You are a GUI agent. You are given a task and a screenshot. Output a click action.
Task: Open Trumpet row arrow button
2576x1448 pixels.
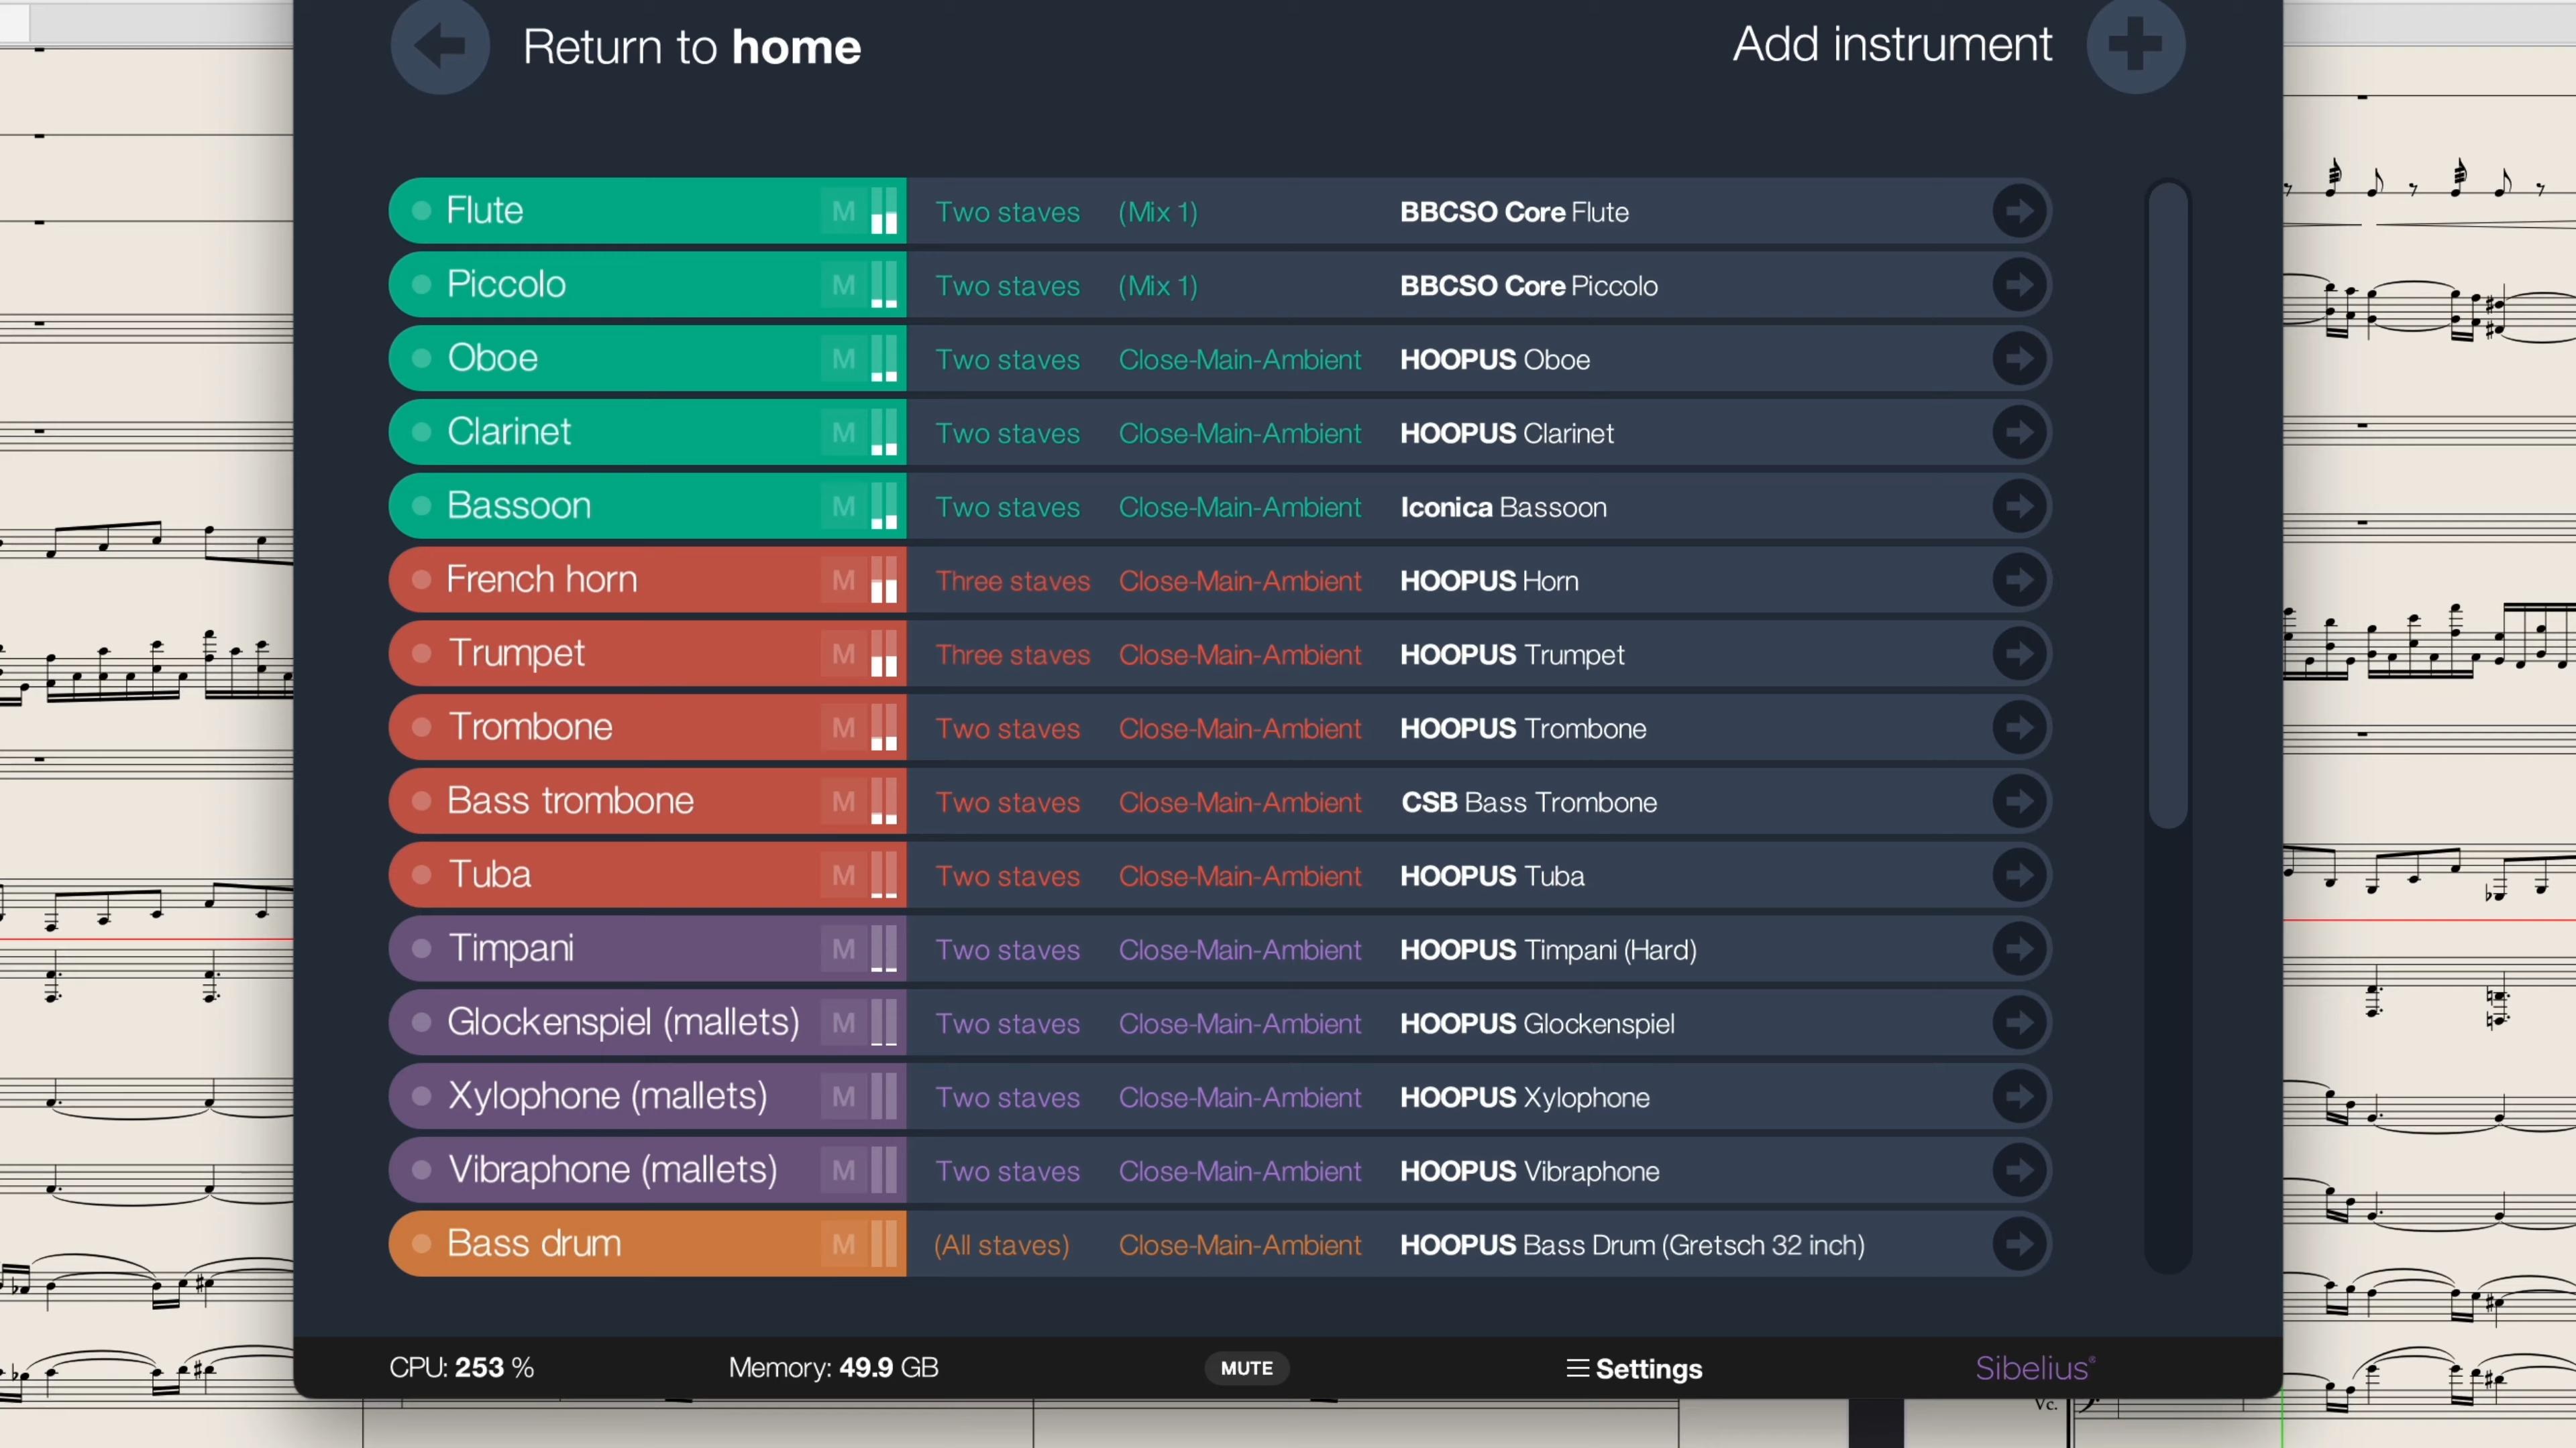coord(2019,654)
